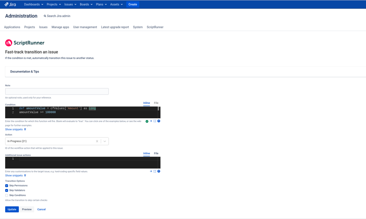Click the Preview button
This screenshot has width=366, height=219.
[x=27, y=209]
